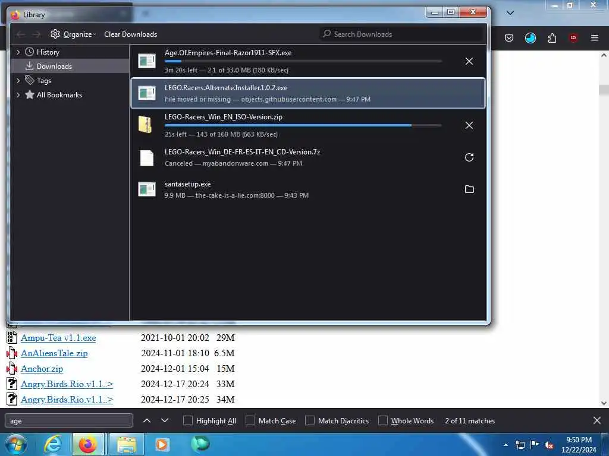Click the blank file icon of CD-Version.7z
The height and width of the screenshot is (456, 609).
pyautogui.click(x=147, y=157)
